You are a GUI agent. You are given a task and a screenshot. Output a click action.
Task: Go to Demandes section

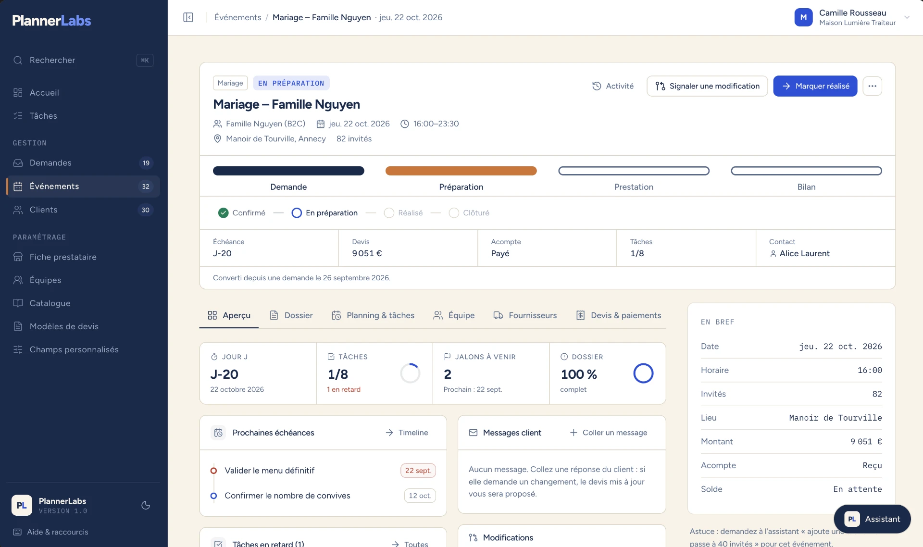(x=83, y=163)
